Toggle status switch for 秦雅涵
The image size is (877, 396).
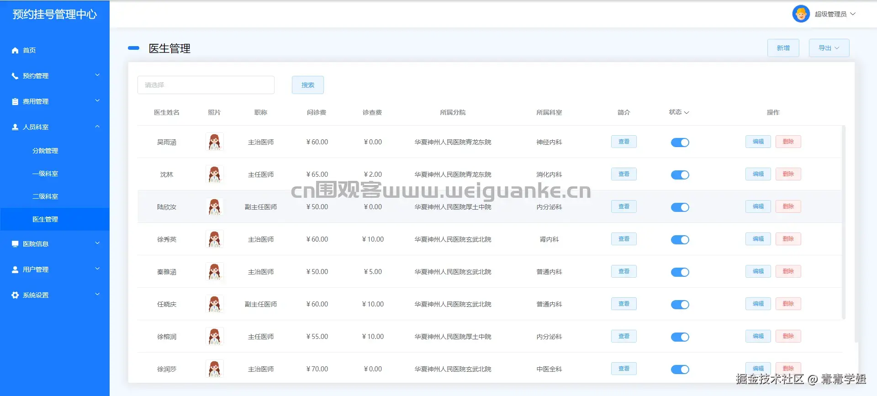680,272
